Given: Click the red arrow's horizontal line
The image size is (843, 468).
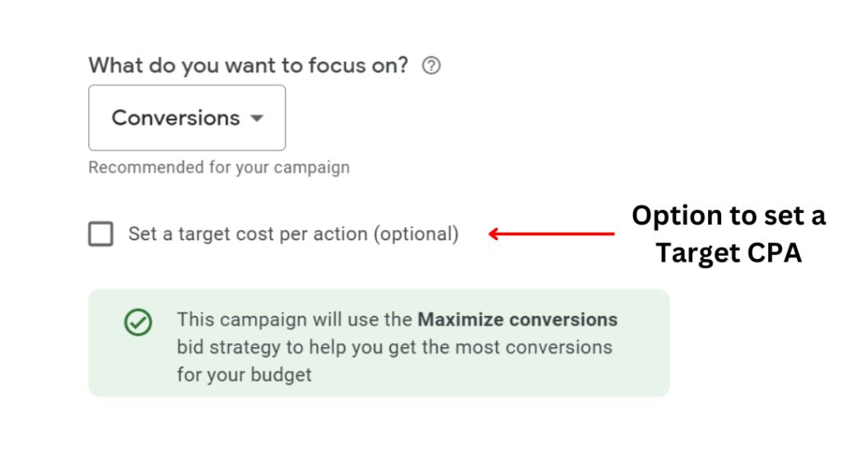Looking at the screenshot, I should tap(560, 234).
